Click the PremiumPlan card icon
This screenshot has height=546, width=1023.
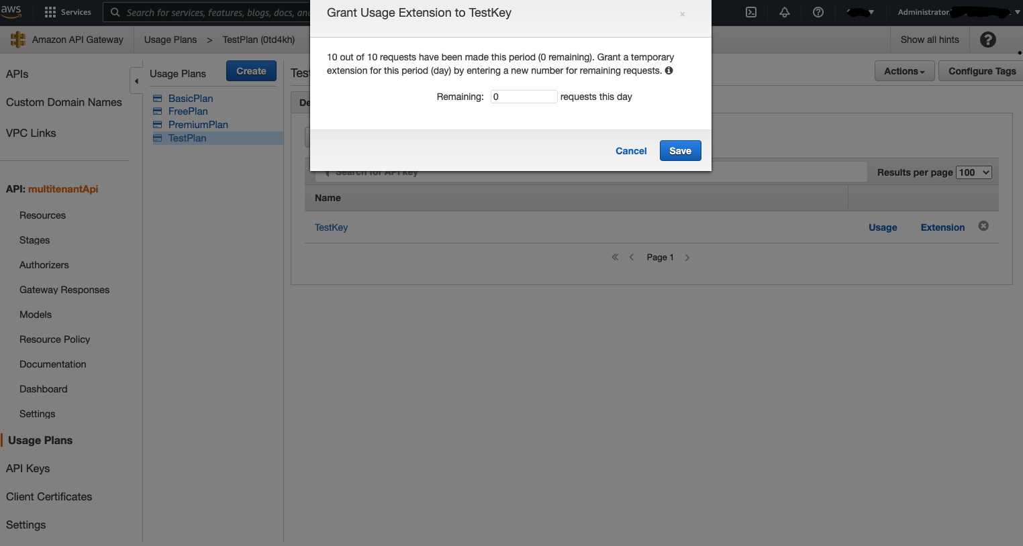[x=158, y=125]
